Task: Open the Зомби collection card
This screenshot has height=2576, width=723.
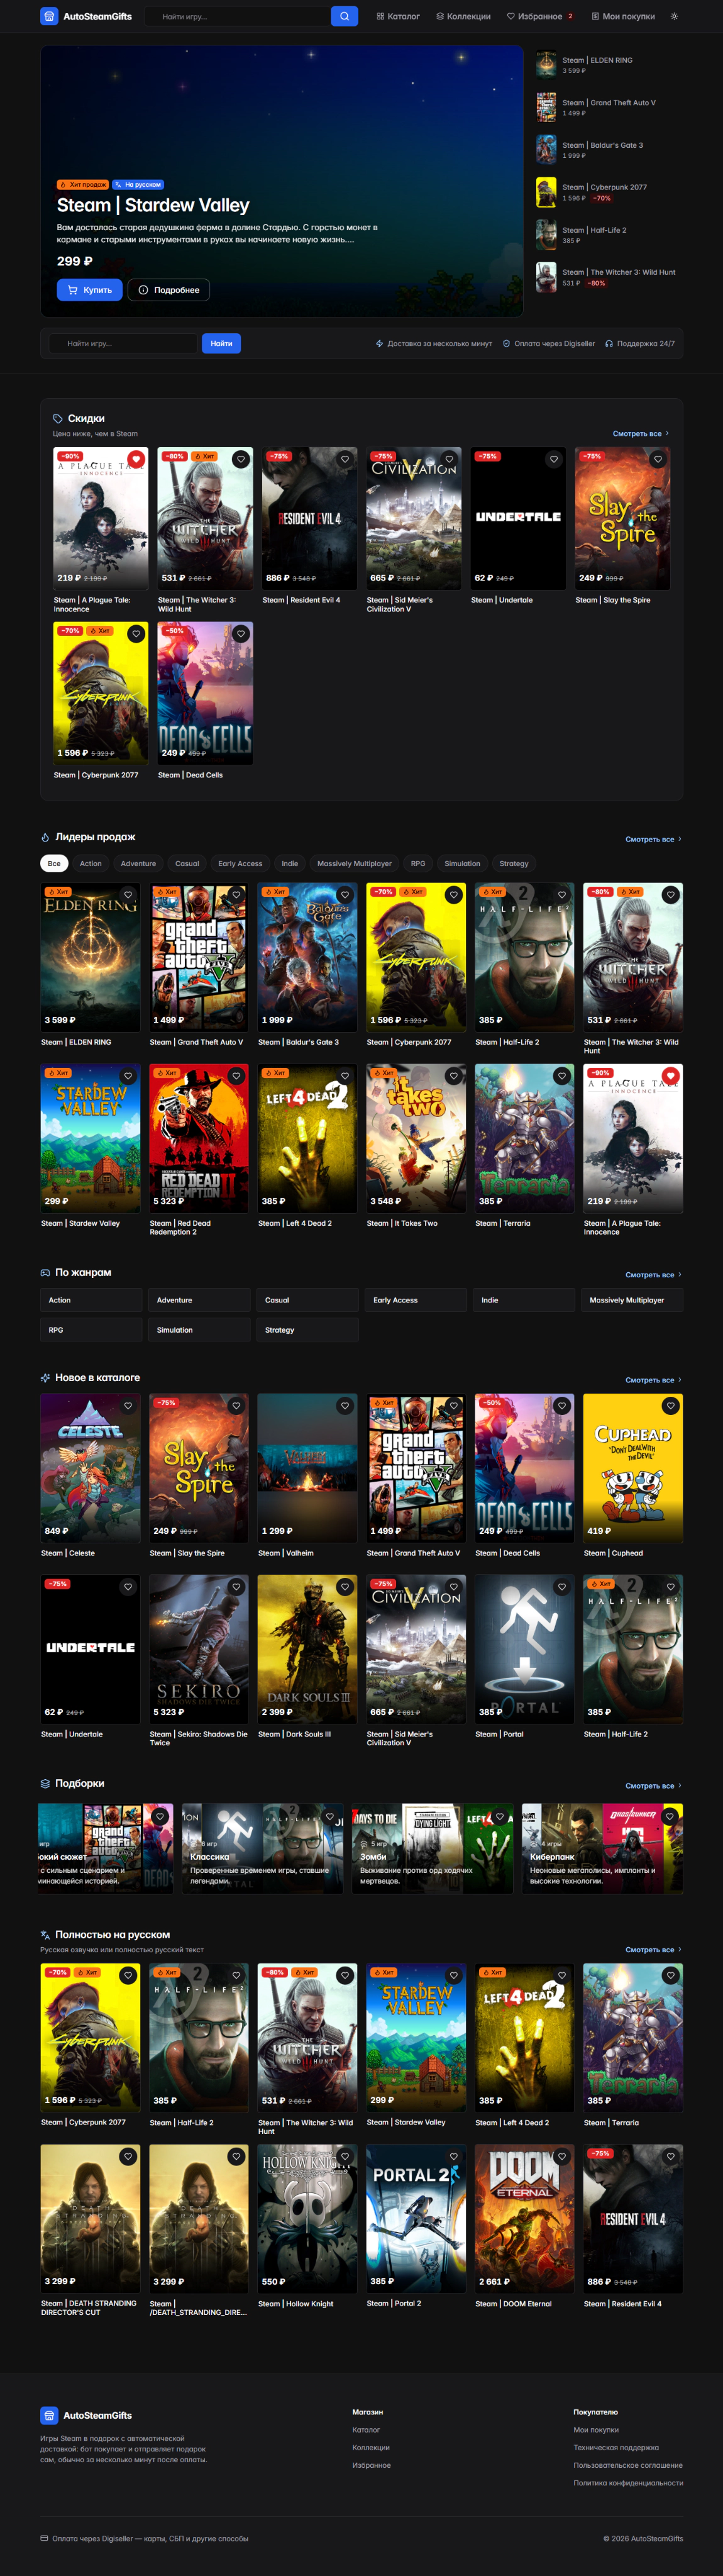Action: point(432,1848)
